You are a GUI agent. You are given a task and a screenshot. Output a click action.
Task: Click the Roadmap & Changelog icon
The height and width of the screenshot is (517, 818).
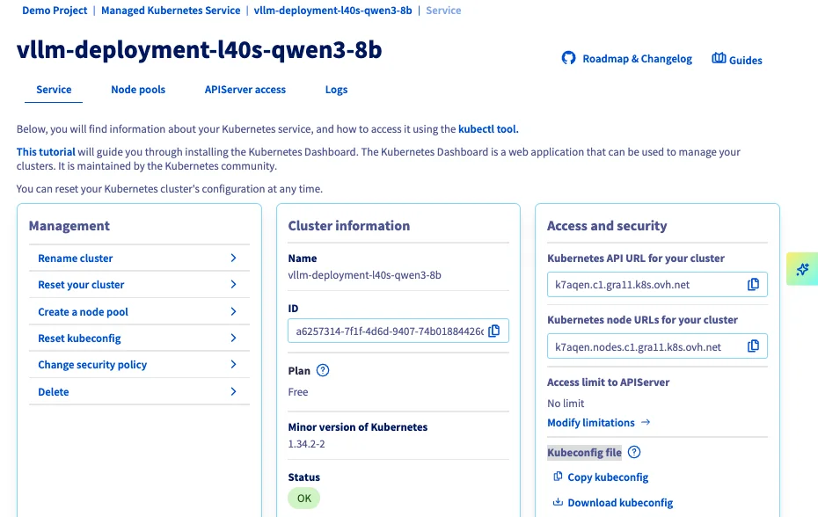click(x=567, y=58)
